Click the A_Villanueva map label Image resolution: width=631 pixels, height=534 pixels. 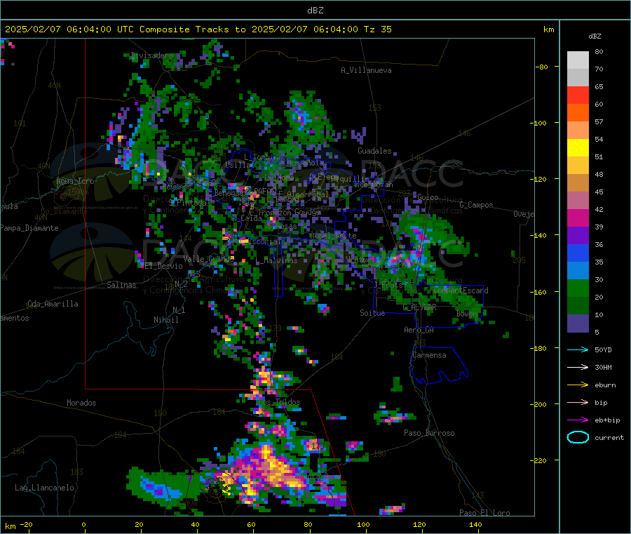click(366, 70)
